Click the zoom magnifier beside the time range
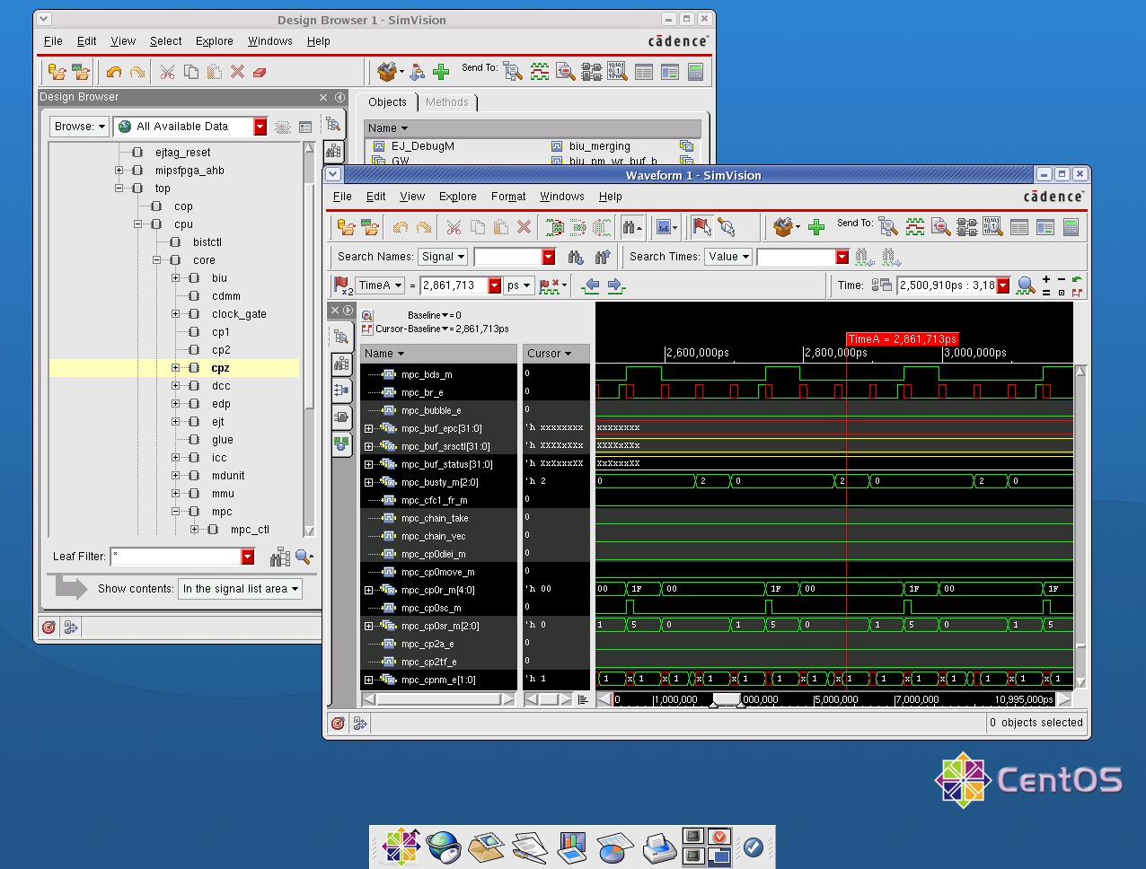Screen dimensions: 1146x869 tap(1026, 285)
